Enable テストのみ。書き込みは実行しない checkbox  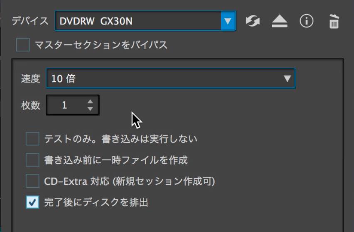click(x=32, y=139)
